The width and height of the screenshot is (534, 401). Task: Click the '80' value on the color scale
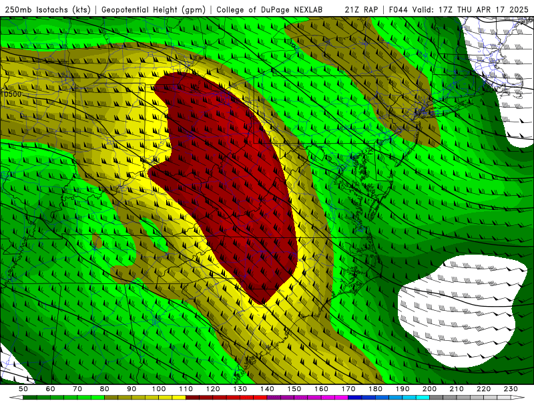coord(105,389)
